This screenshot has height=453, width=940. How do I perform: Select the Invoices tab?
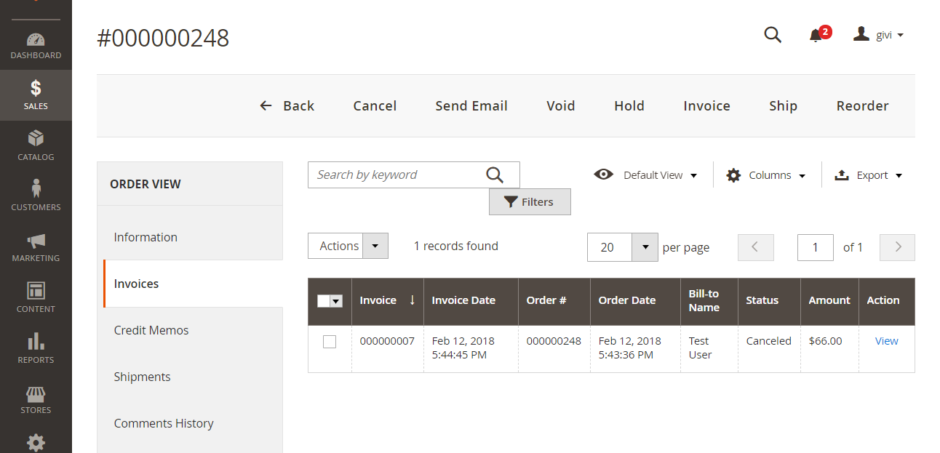click(193, 284)
